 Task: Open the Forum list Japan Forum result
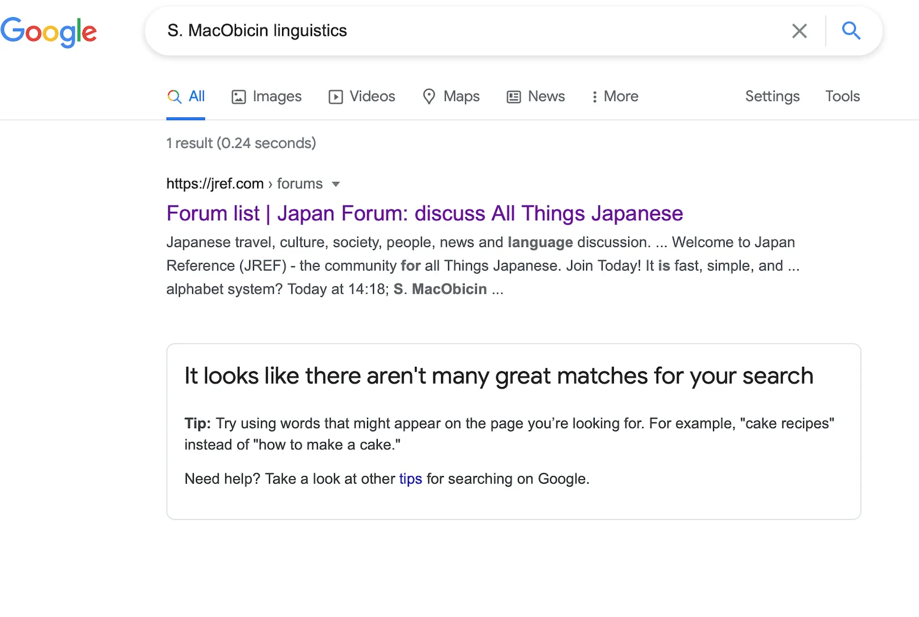click(x=424, y=213)
